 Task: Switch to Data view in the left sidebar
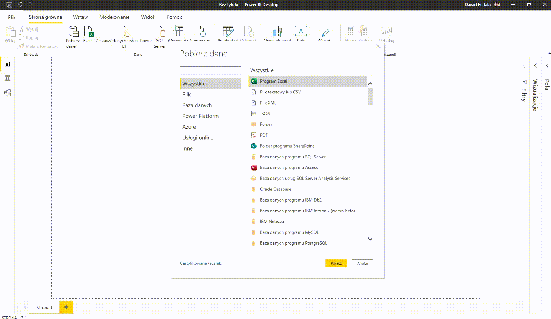(8, 78)
